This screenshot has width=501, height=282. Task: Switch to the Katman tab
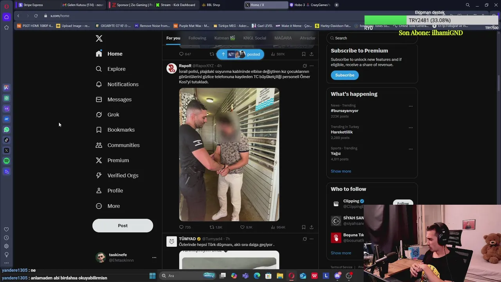point(225,38)
